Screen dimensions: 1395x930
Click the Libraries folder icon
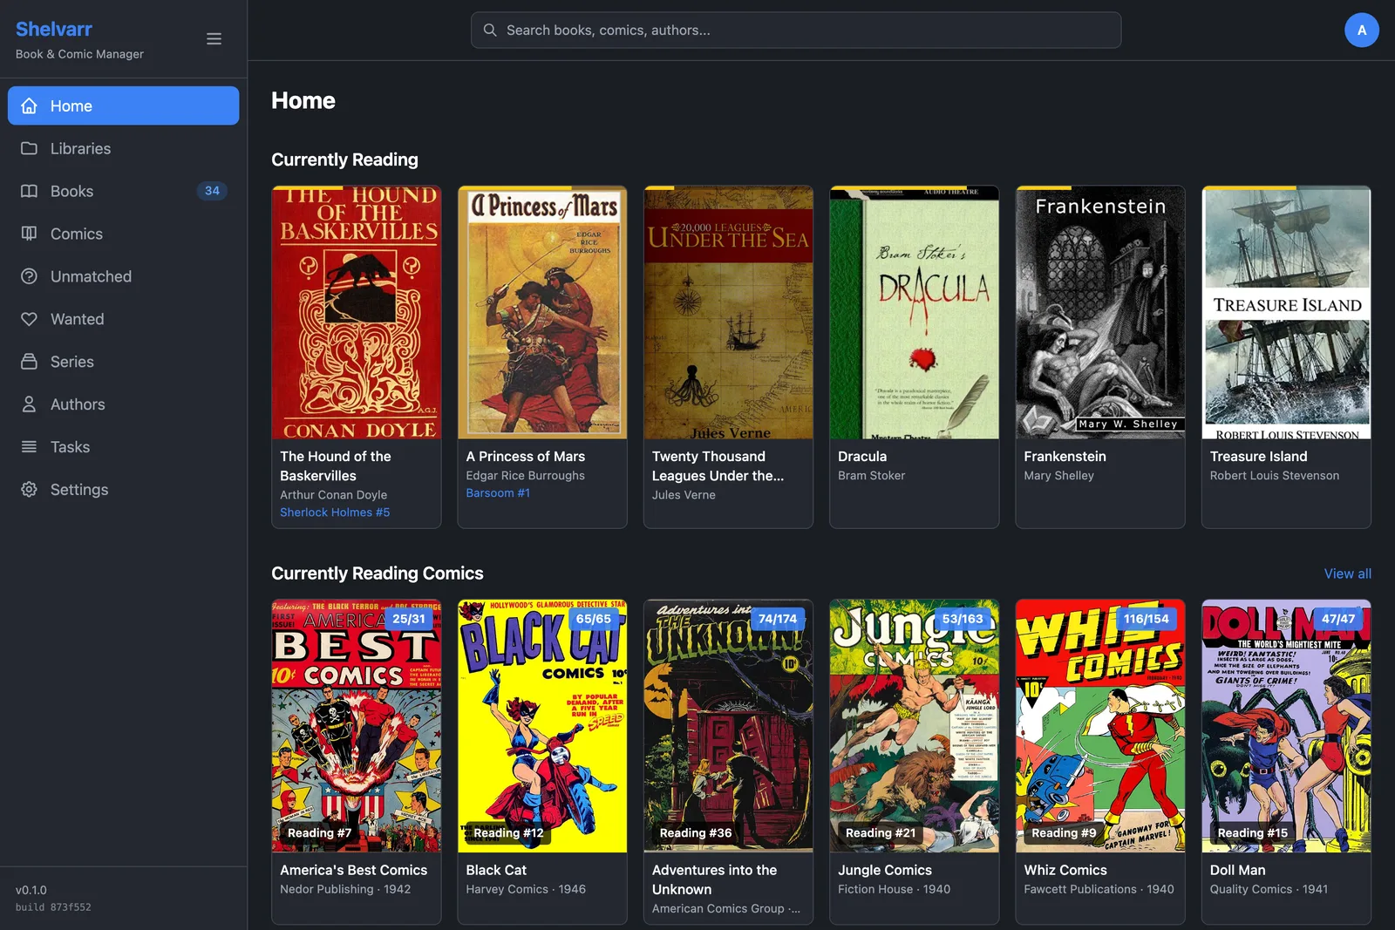[x=29, y=148]
